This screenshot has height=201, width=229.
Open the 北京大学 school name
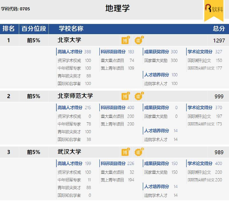click(x=69, y=40)
